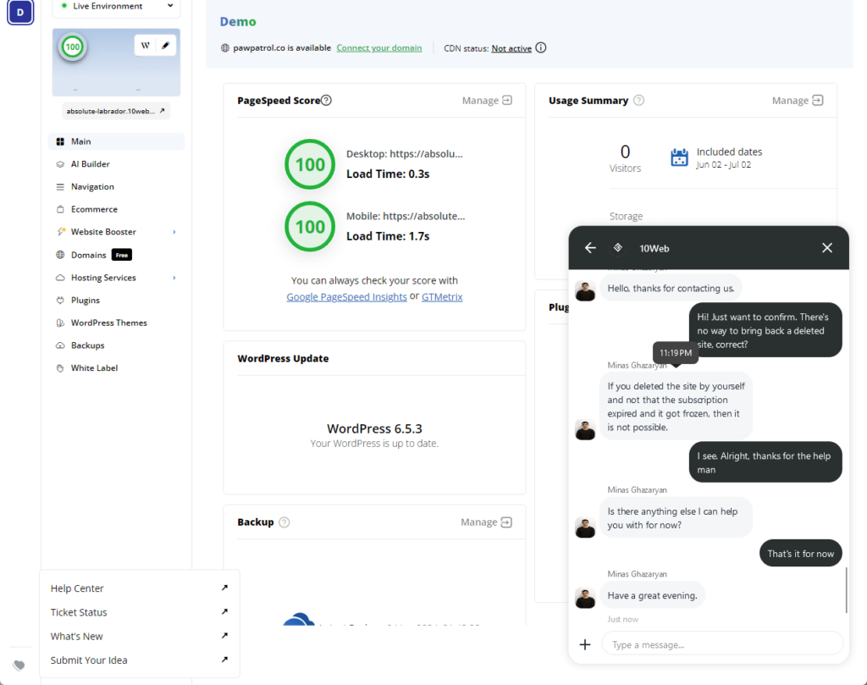Click Connect your domain link

click(378, 48)
